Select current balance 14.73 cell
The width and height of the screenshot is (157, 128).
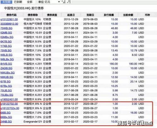[134, 90]
